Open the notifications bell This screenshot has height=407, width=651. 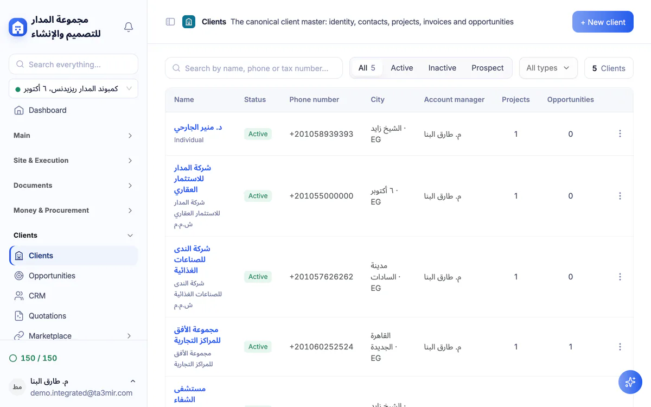129,27
